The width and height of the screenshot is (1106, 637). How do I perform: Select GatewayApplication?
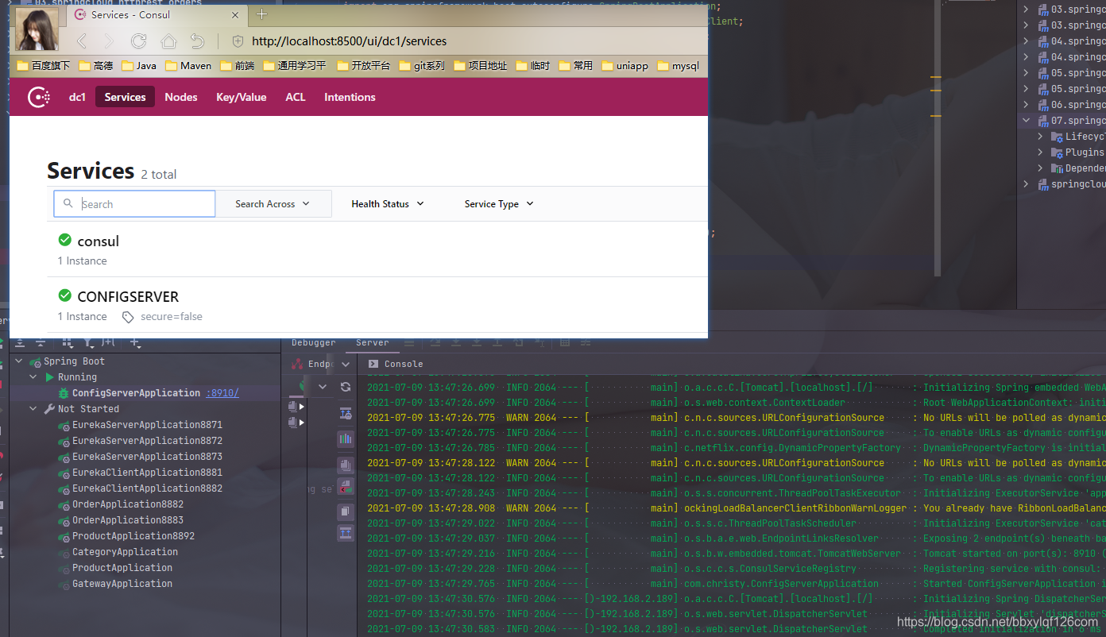click(x=122, y=584)
